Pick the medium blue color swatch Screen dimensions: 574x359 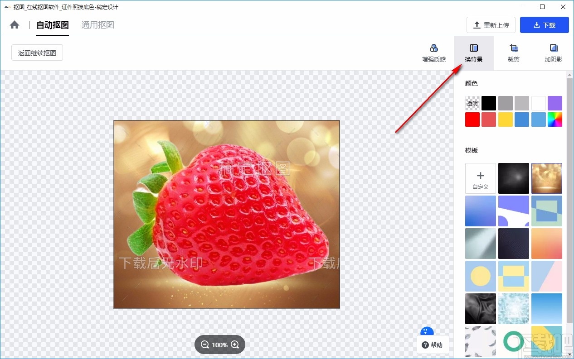(522, 120)
